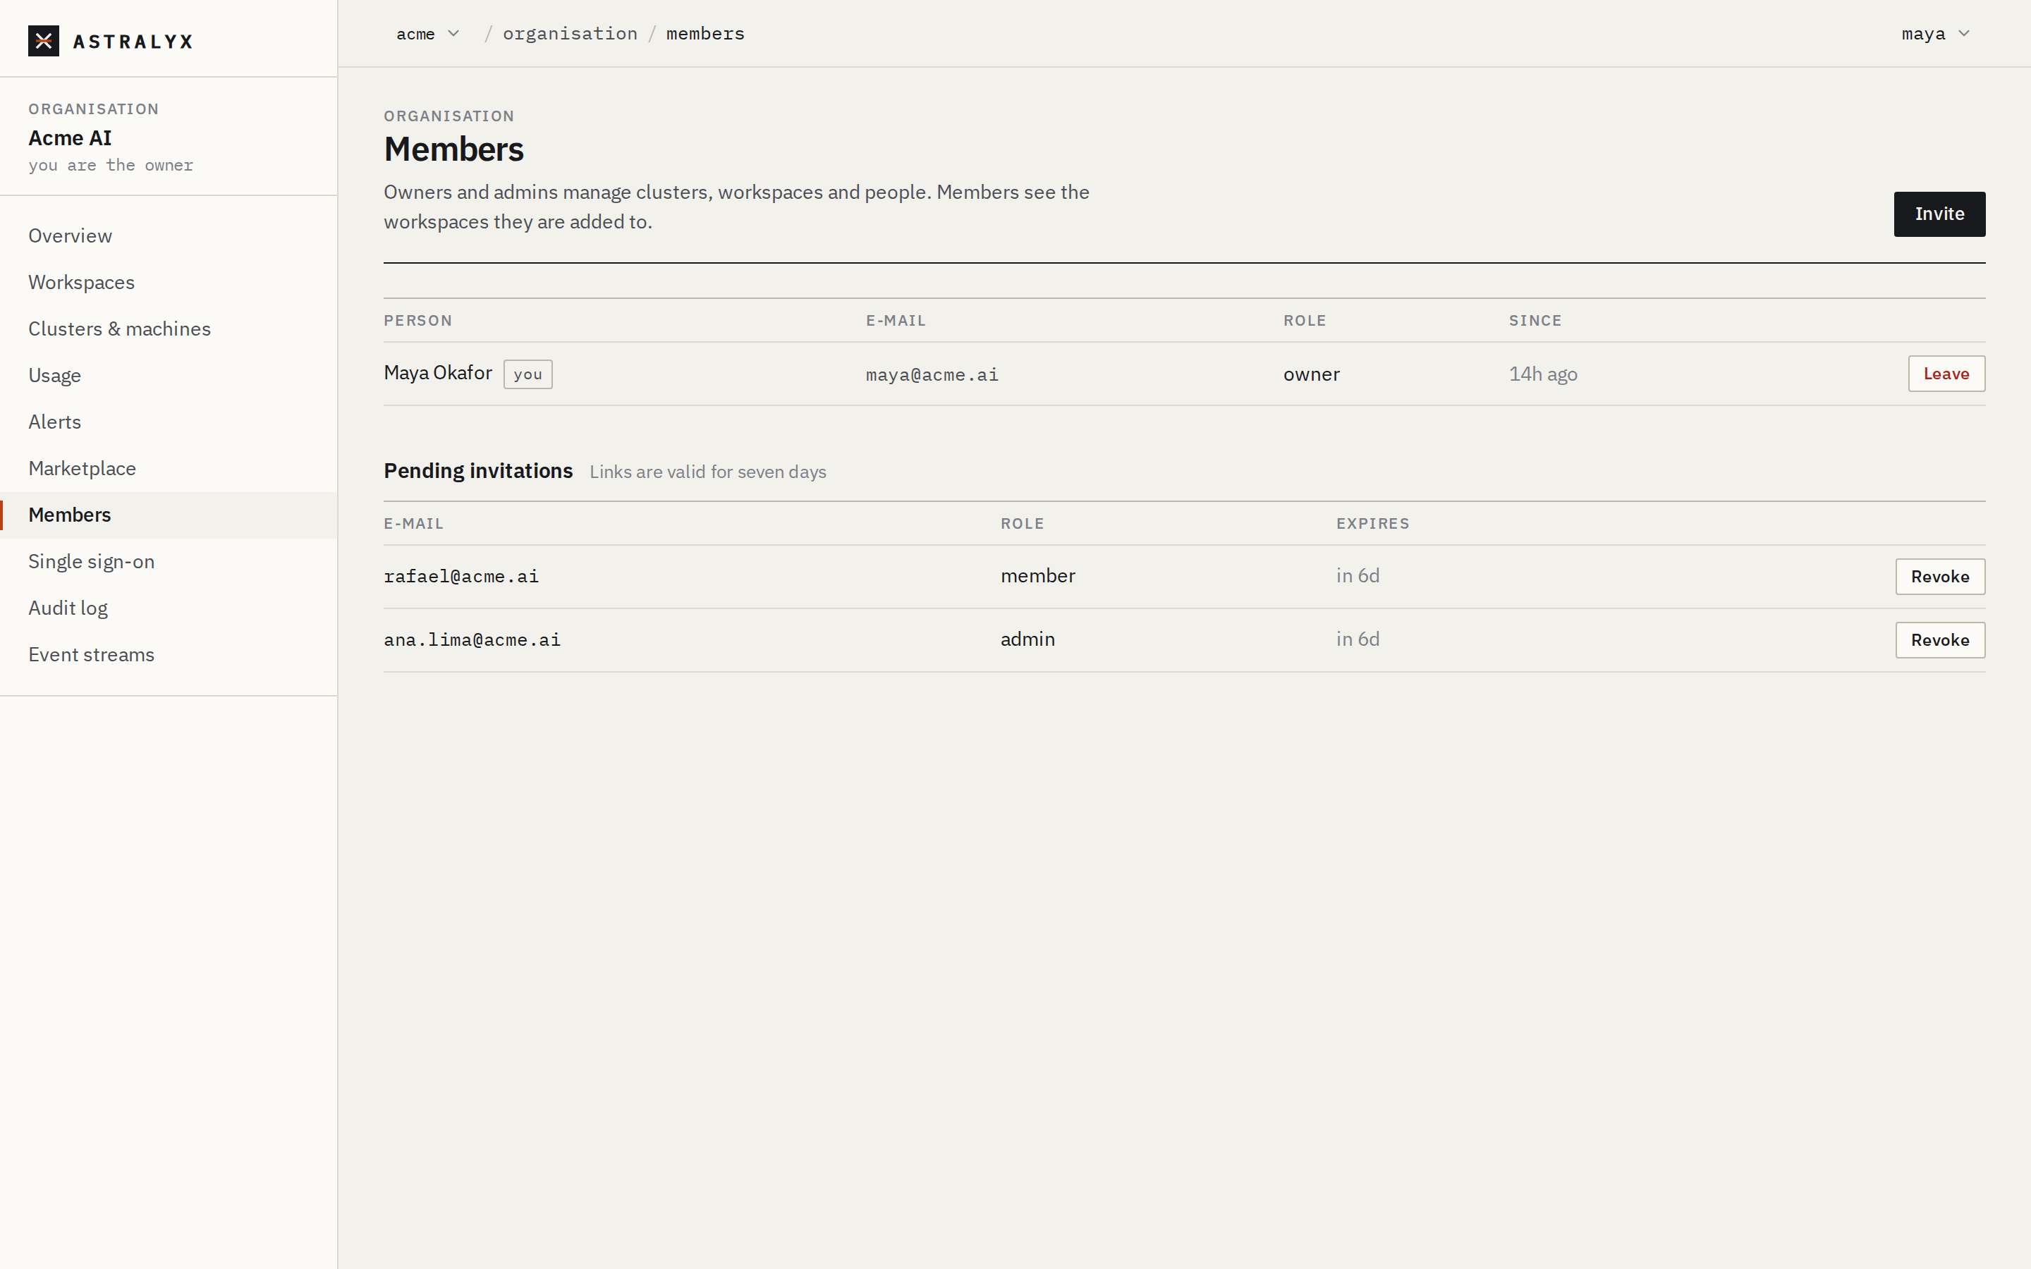Click 'you are the owner' sidebar text
Image resolution: width=2031 pixels, height=1269 pixels.
tap(111, 166)
